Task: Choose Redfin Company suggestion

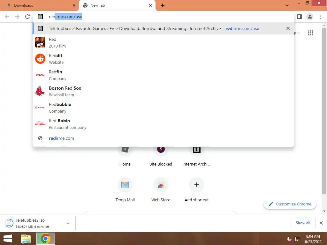Action: [x=163, y=75]
